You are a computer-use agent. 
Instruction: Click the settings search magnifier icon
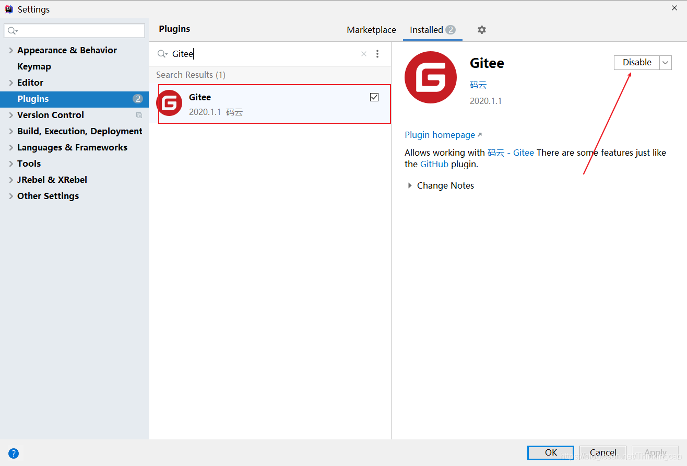click(x=13, y=31)
